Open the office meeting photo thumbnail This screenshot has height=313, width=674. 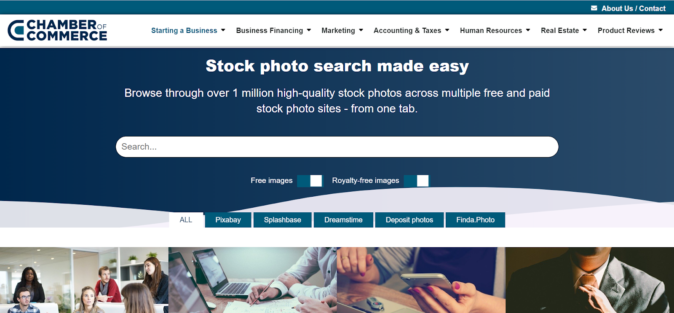[84, 280]
